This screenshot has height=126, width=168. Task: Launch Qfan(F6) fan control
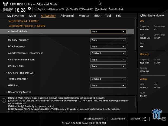click(67, 9)
